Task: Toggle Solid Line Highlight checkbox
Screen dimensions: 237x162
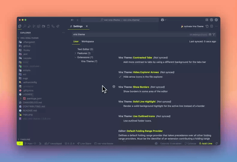Action: coord(120,106)
